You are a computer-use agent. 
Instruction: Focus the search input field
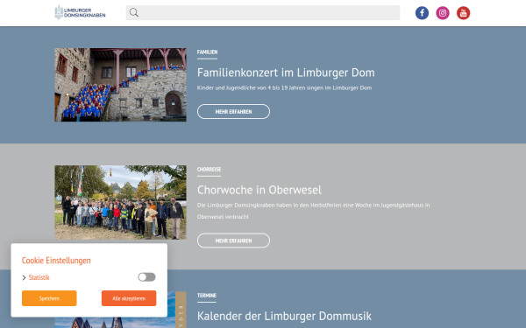tap(263, 13)
